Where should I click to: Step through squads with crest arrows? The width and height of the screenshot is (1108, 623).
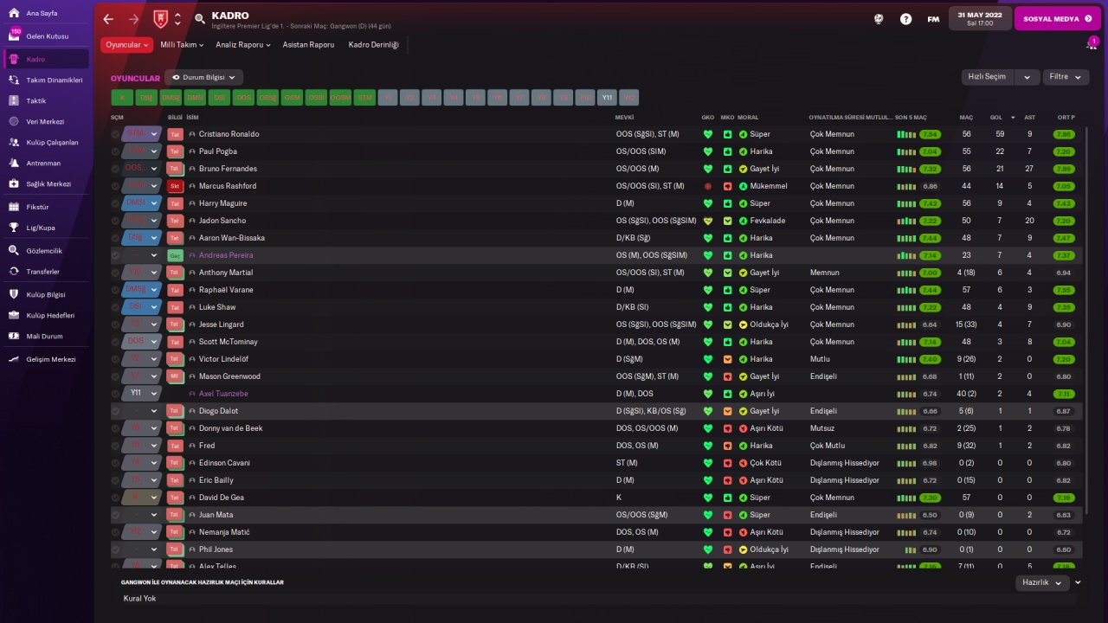pos(177,19)
